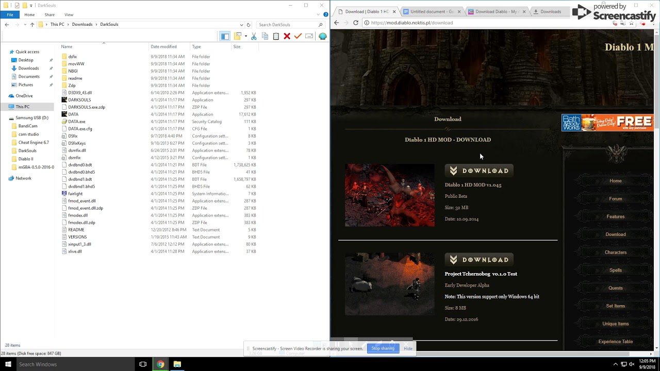Click the Chrome address bar URL

click(411, 23)
